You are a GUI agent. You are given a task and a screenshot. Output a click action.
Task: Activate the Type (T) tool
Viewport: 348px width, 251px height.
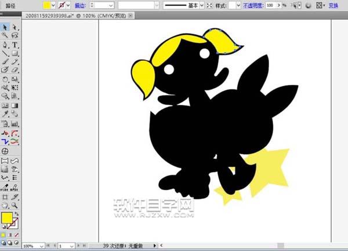point(14,45)
